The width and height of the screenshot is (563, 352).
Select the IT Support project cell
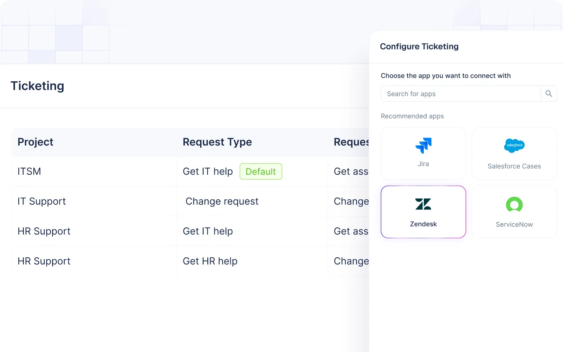(42, 201)
